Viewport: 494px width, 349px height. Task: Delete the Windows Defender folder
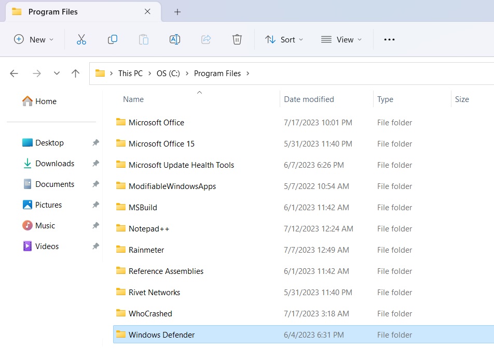point(237,39)
